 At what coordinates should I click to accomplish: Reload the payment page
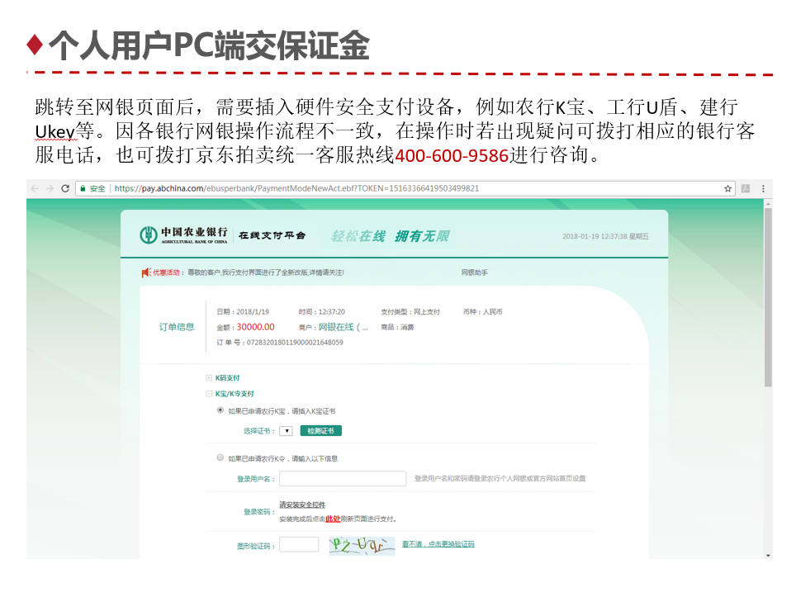(x=65, y=188)
